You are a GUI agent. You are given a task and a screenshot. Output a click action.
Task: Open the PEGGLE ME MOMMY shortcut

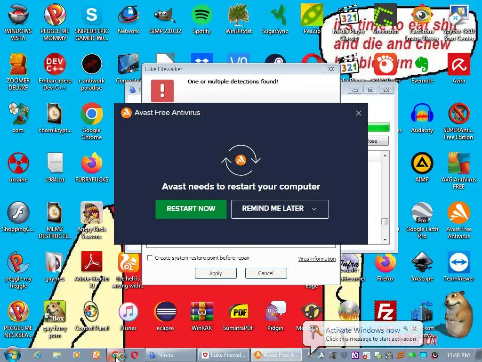[x=55, y=22]
